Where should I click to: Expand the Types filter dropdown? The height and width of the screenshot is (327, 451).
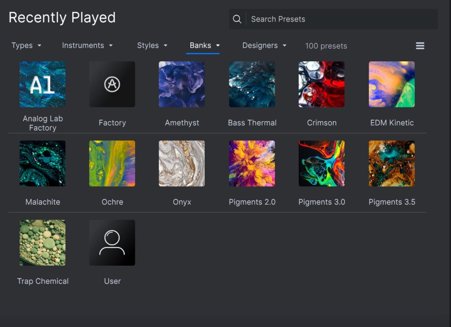[26, 45]
